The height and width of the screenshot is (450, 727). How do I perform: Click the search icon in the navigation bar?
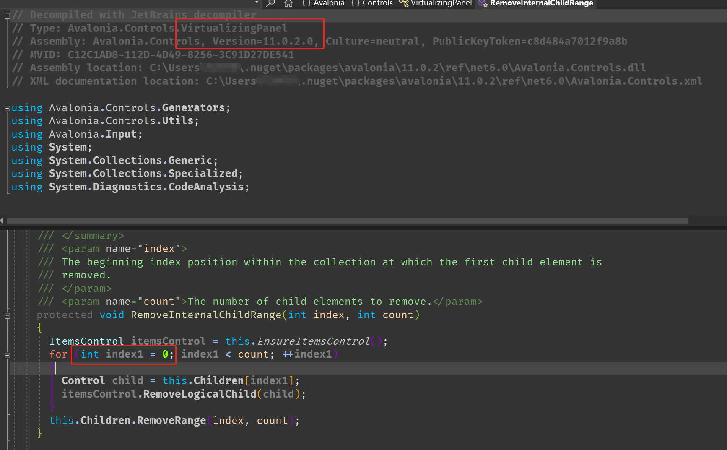[x=270, y=3]
